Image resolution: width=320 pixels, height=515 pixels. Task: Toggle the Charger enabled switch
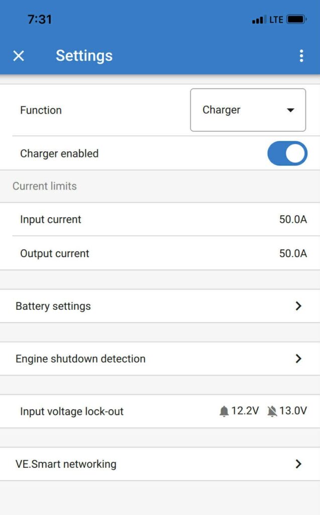[287, 153]
